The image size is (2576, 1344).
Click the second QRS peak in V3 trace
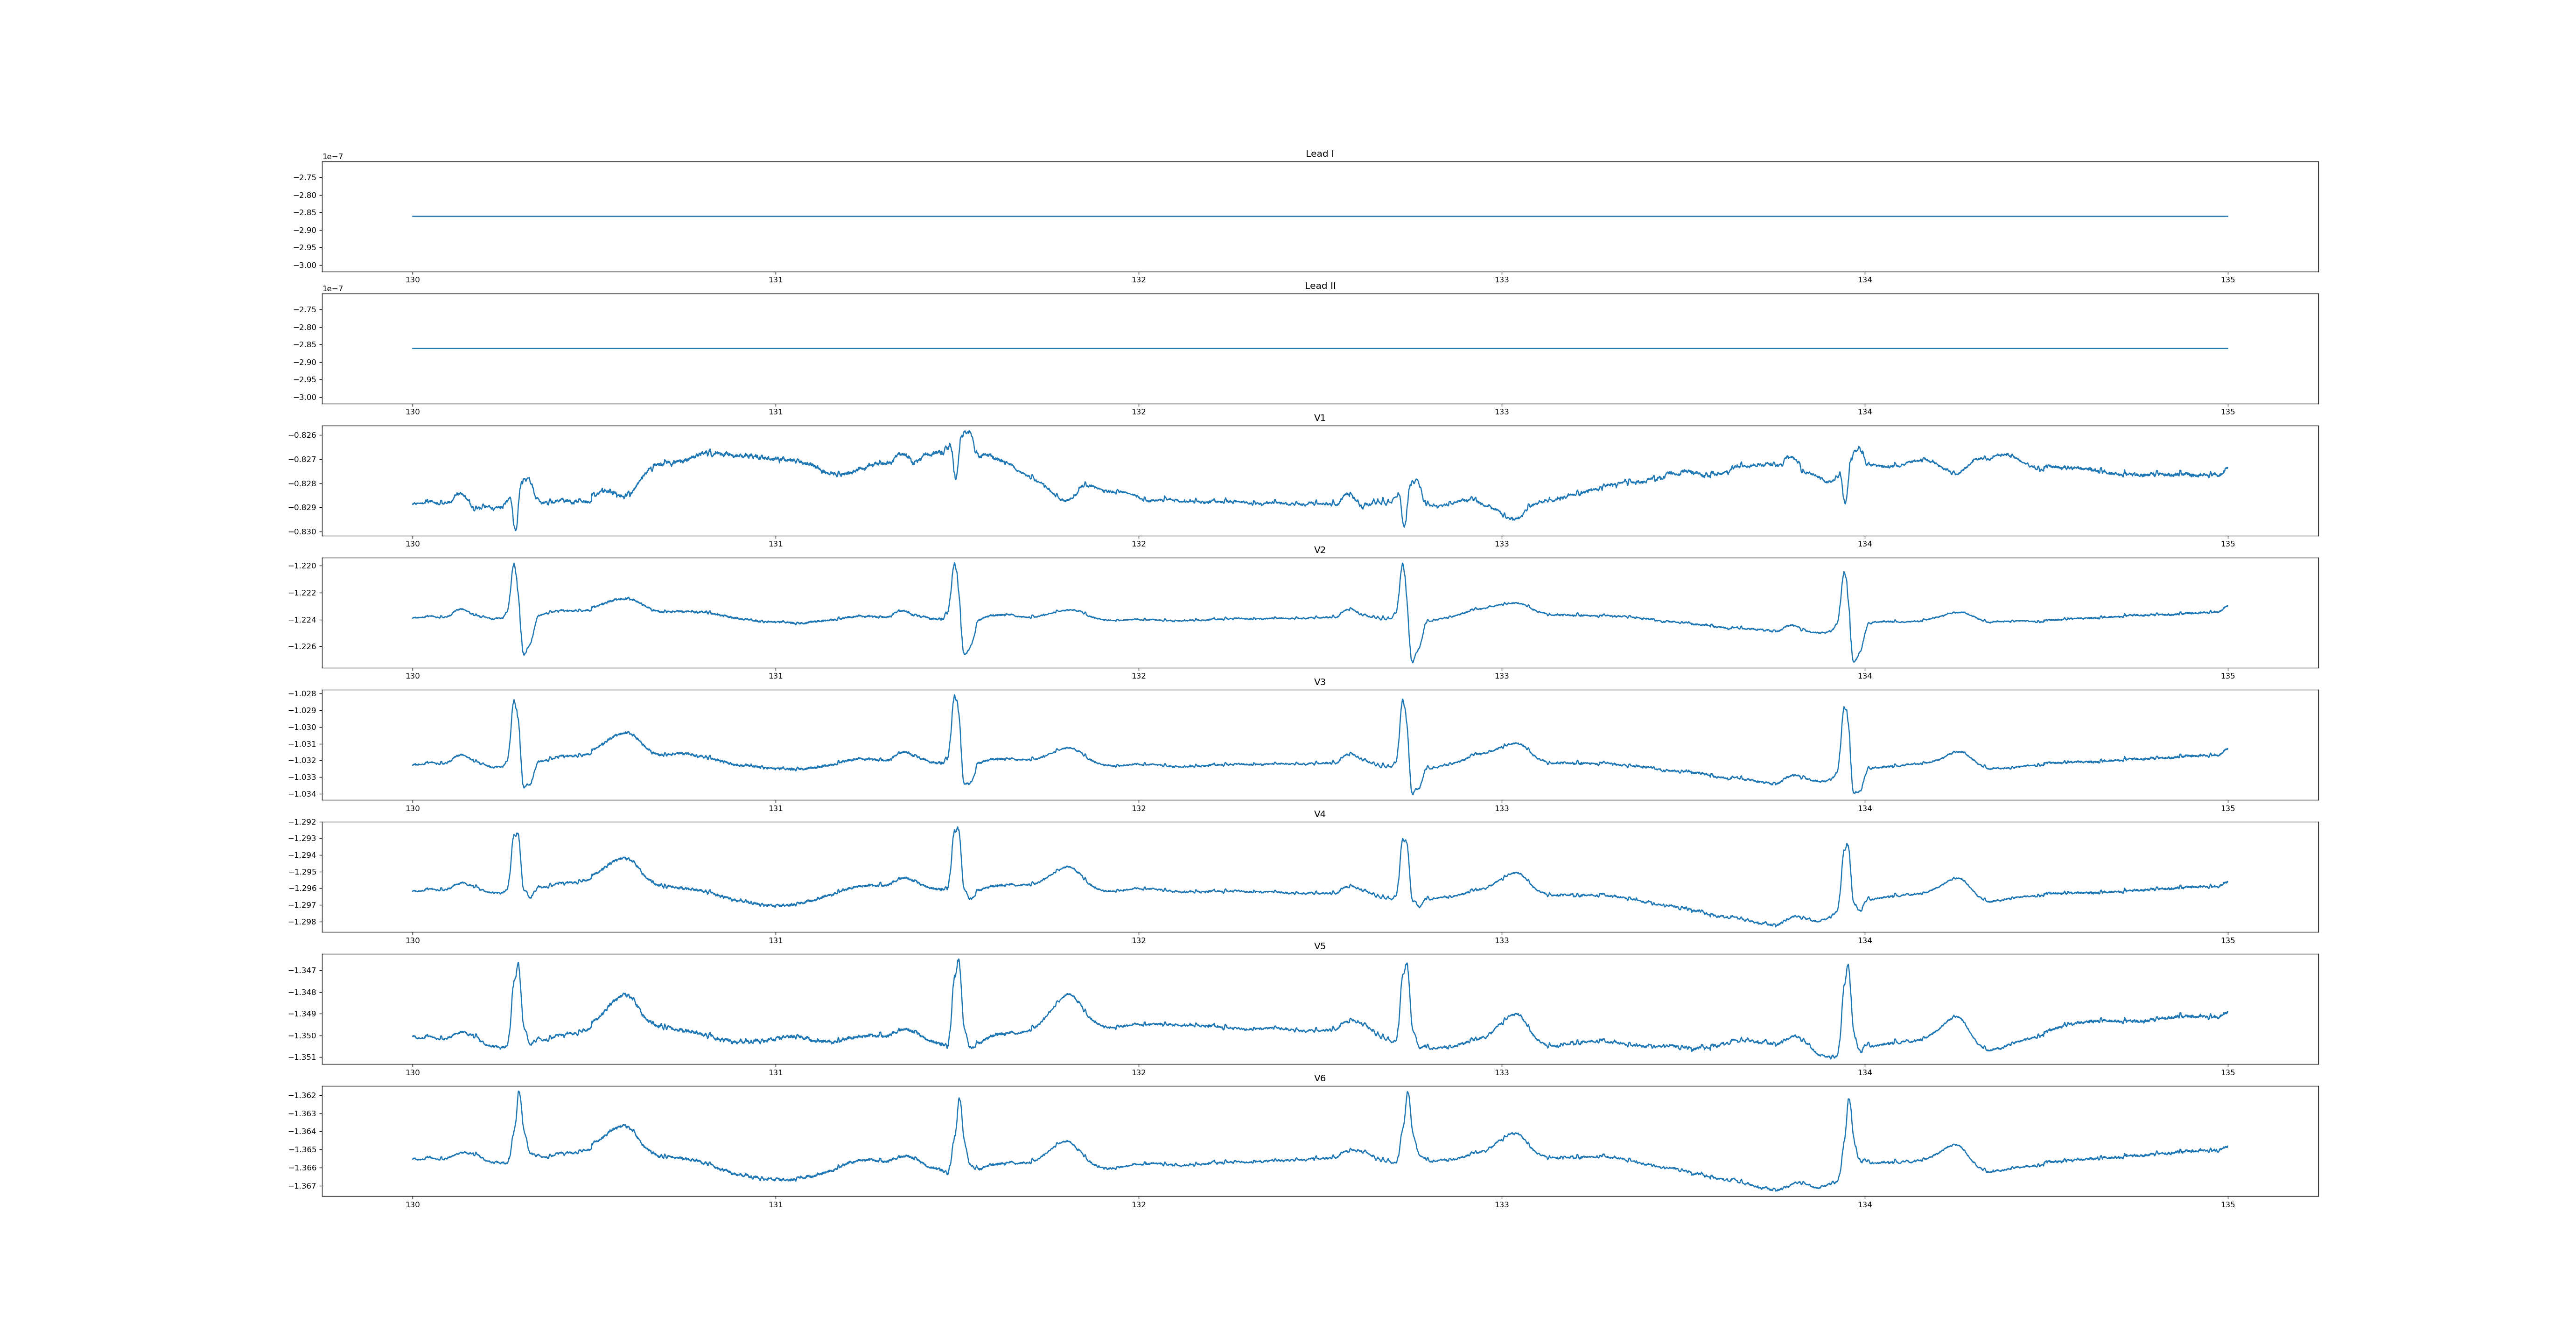954,696
